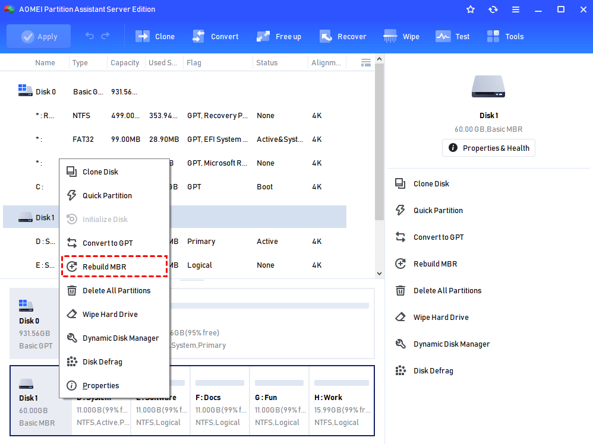Click the Name column header
The height and width of the screenshot is (444, 593).
click(45, 63)
